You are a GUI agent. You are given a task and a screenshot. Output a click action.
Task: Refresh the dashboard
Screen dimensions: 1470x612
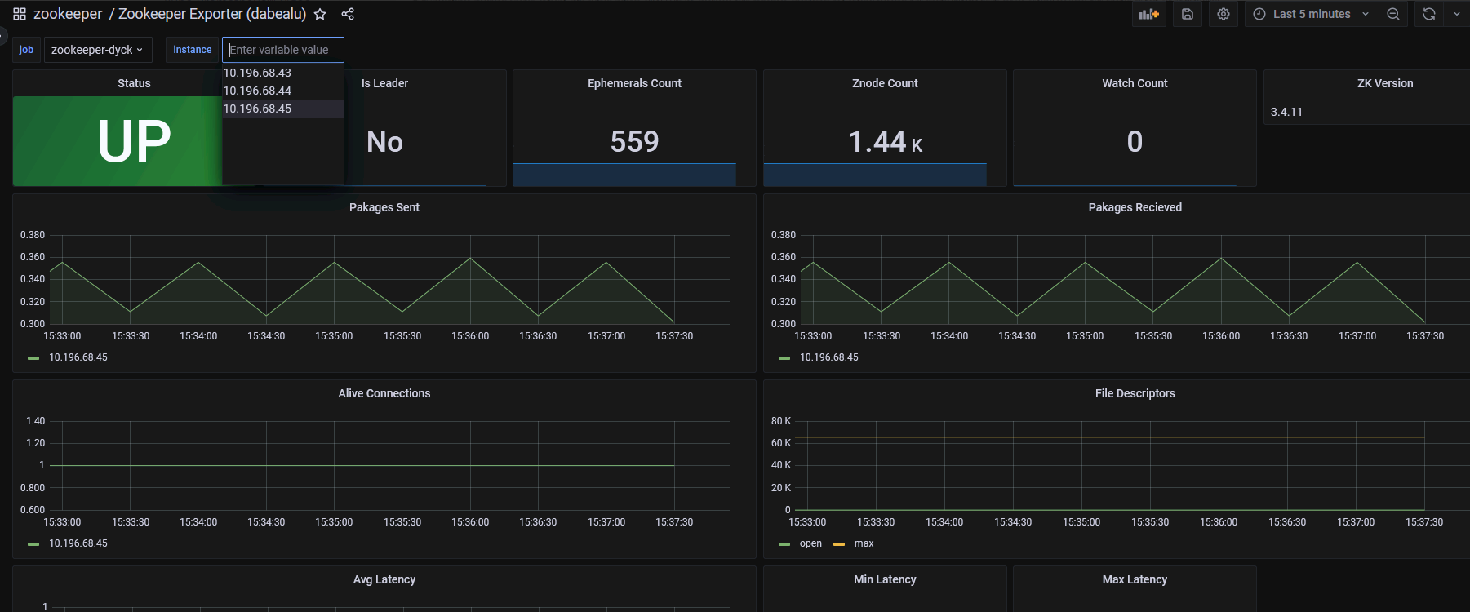pyautogui.click(x=1428, y=14)
